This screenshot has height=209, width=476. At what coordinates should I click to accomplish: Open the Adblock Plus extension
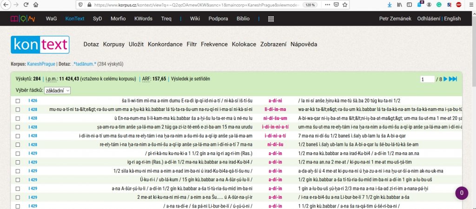click(459, 5)
